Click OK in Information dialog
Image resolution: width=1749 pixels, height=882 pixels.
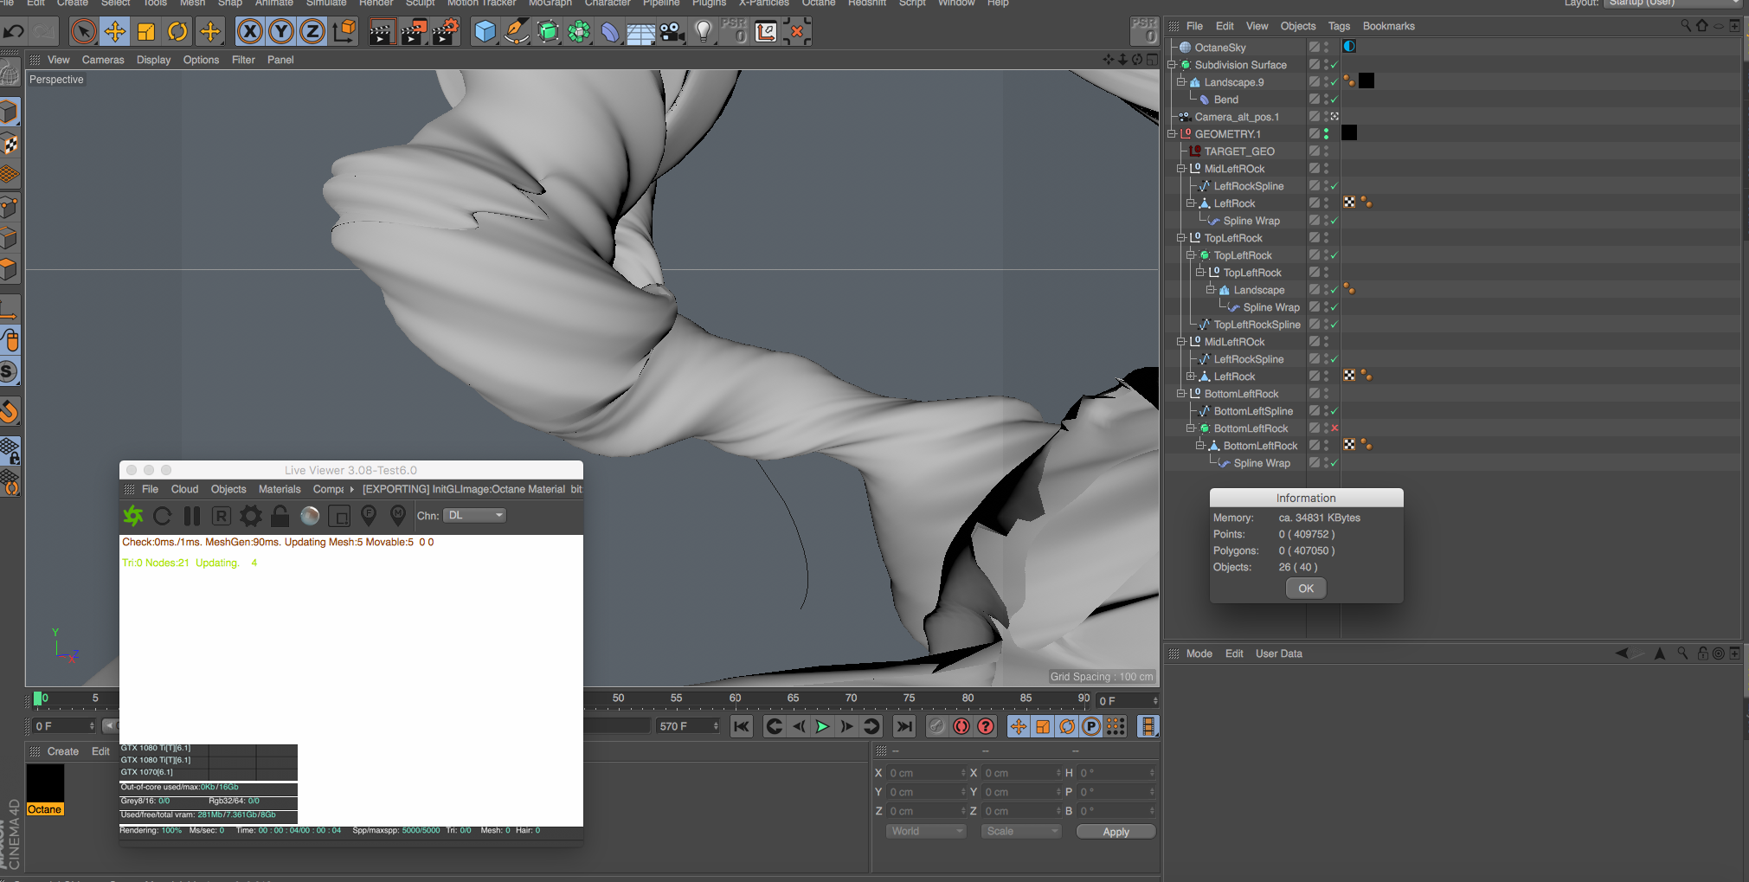pyautogui.click(x=1305, y=589)
